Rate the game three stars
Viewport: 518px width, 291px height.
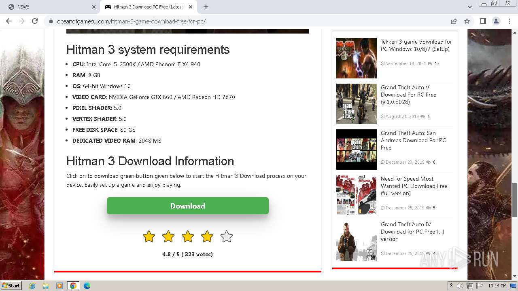(x=188, y=236)
